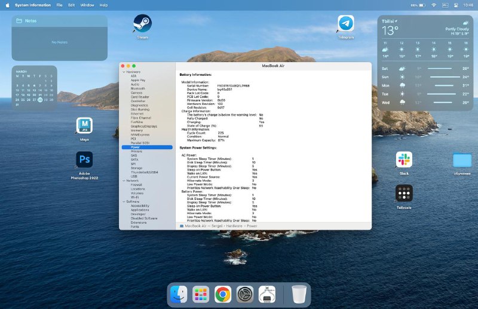Image resolution: width=478 pixels, height=309 pixels.
Task: Select the обучение folder on the desktop
Action: (x=462, y=159)
